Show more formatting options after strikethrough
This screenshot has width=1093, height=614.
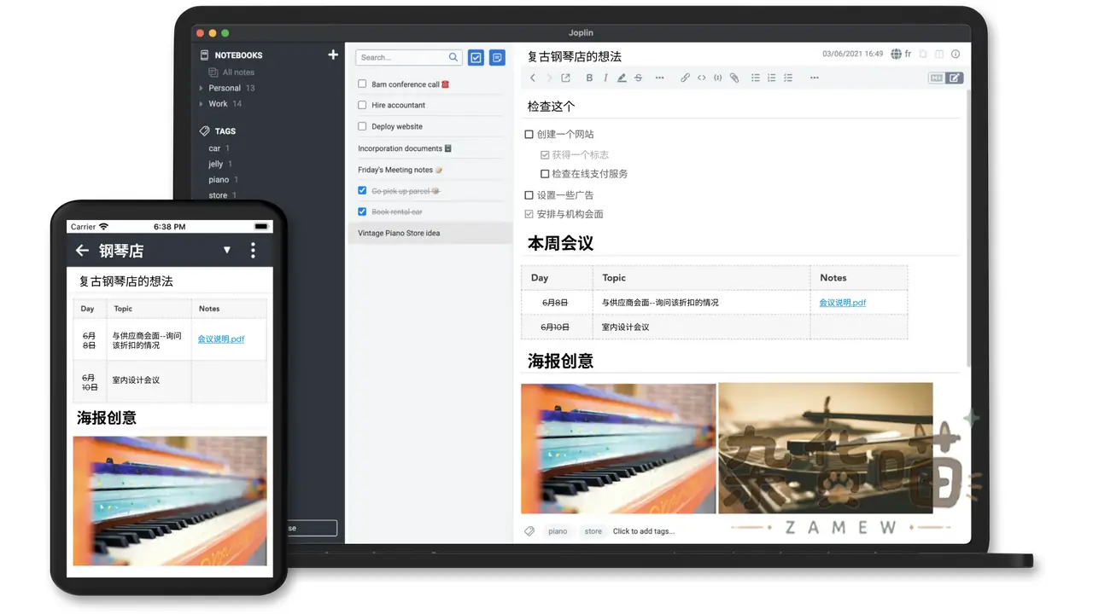coord(659,78)
